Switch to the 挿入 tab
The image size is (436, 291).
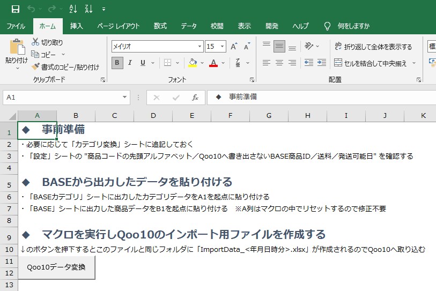[x=77, y=26]
